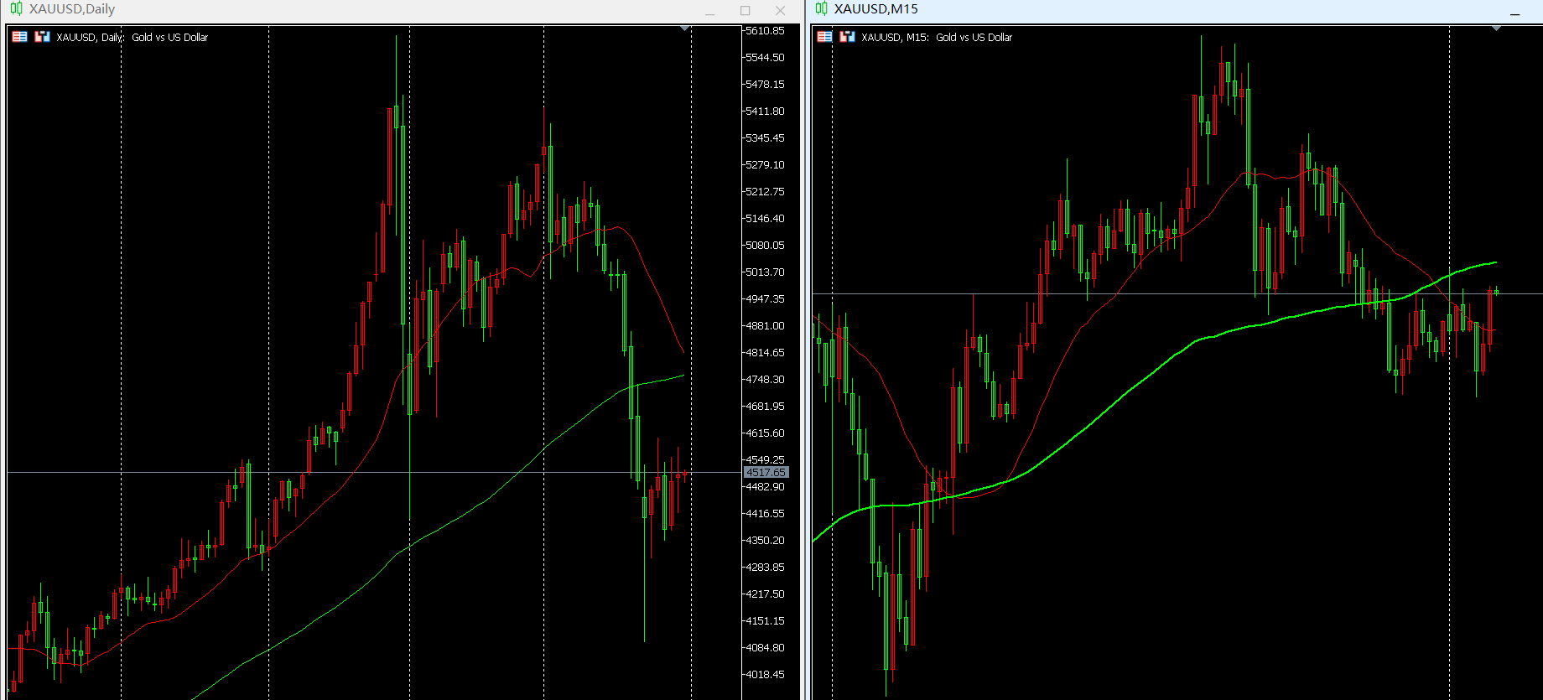This screenshot has height=700, width=1543.
Task: Maximize the XAUUSD,Daily chart window
Action: 745,11
